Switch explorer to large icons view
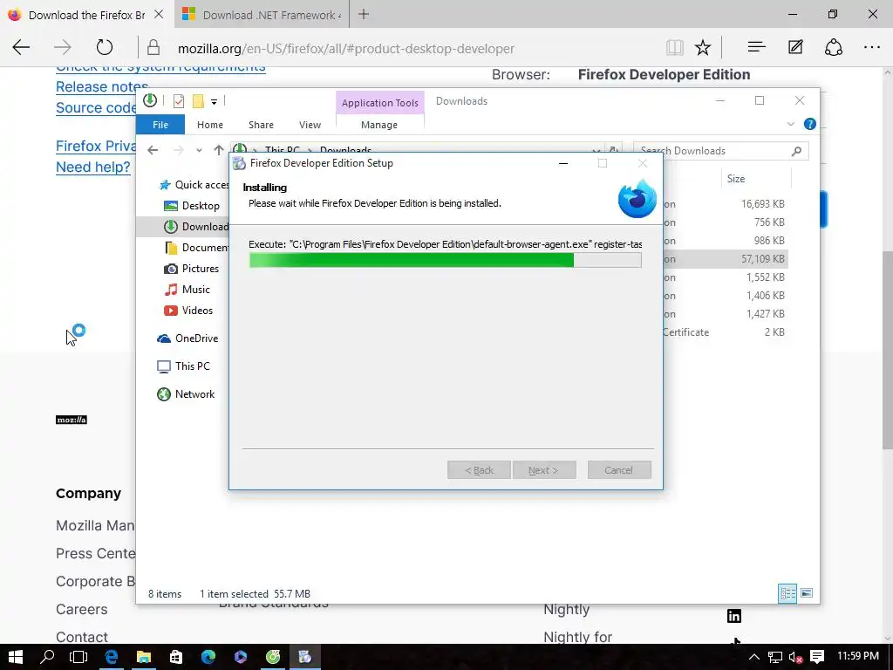Image resolution: width=893 pixels, height=670 pixels. coord(807,593)
